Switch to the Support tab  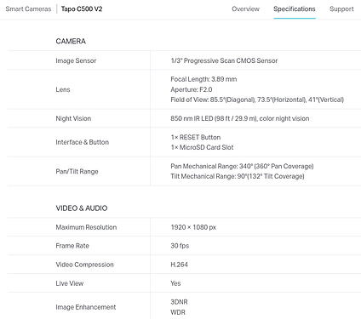click(341, 9)
